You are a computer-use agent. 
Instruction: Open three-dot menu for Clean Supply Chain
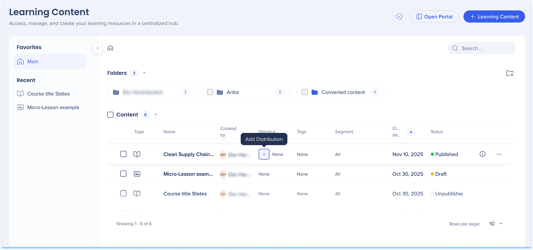pos(499,154)
